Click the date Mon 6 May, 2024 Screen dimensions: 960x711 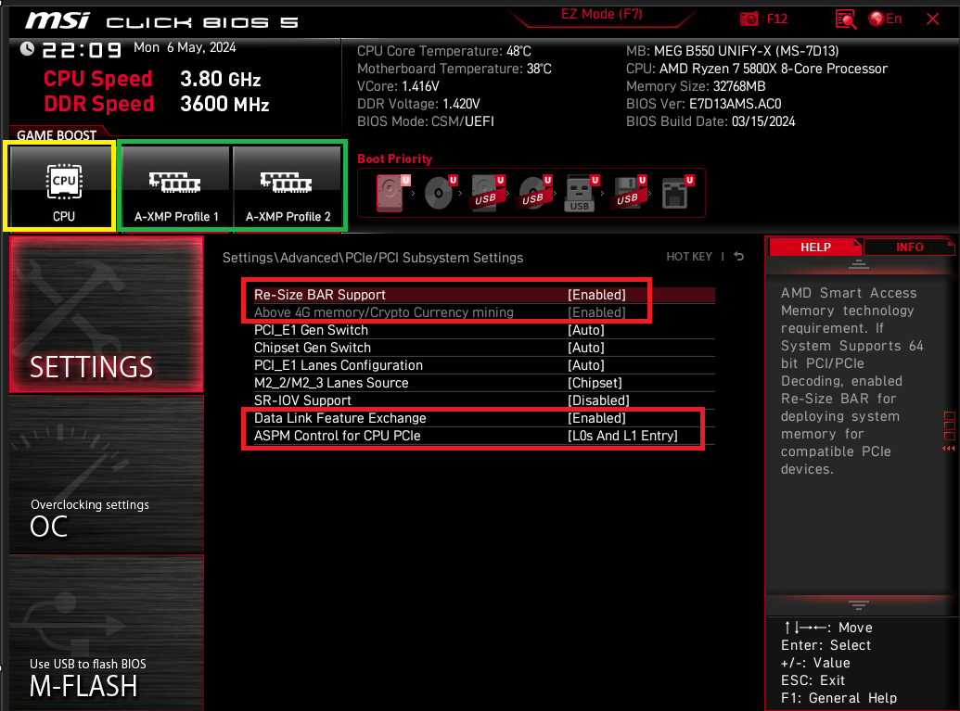185,47
